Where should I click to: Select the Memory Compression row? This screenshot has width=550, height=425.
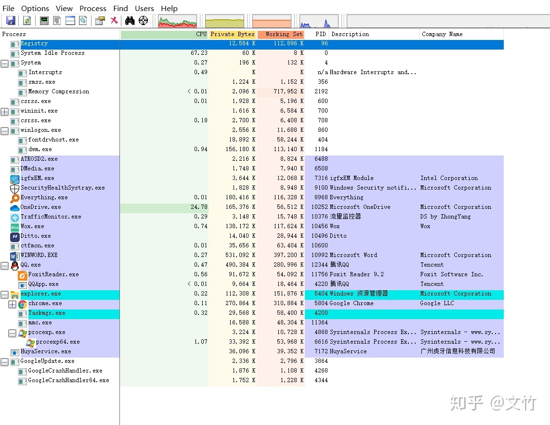pos(252,91)
